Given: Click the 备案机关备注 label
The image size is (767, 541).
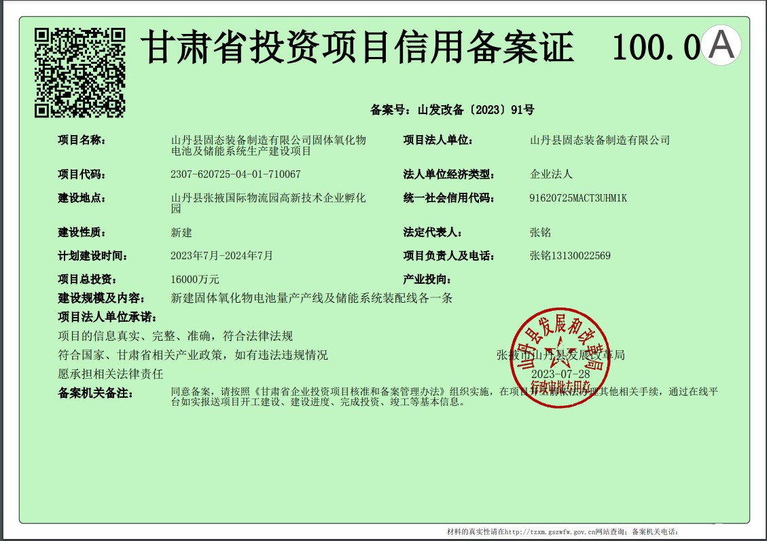Looking at the screenshot, I should [x=95, y=393].
